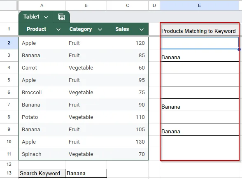Select the Banana cell in column A row 9

pos(42,130)
